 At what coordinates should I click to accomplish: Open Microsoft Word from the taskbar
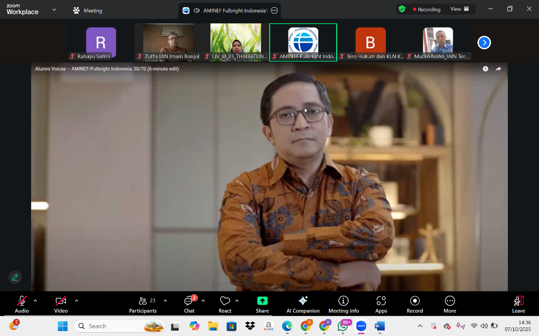click(x=379, y=326)
